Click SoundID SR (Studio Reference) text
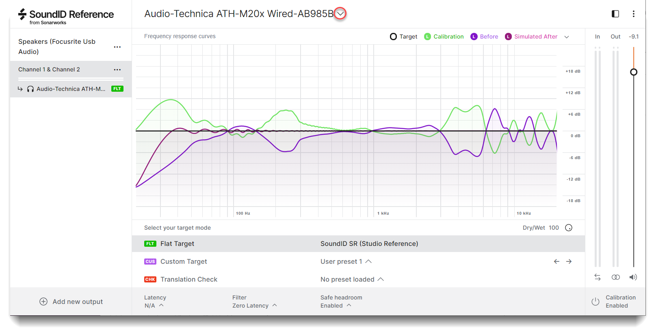 (369, 244)
